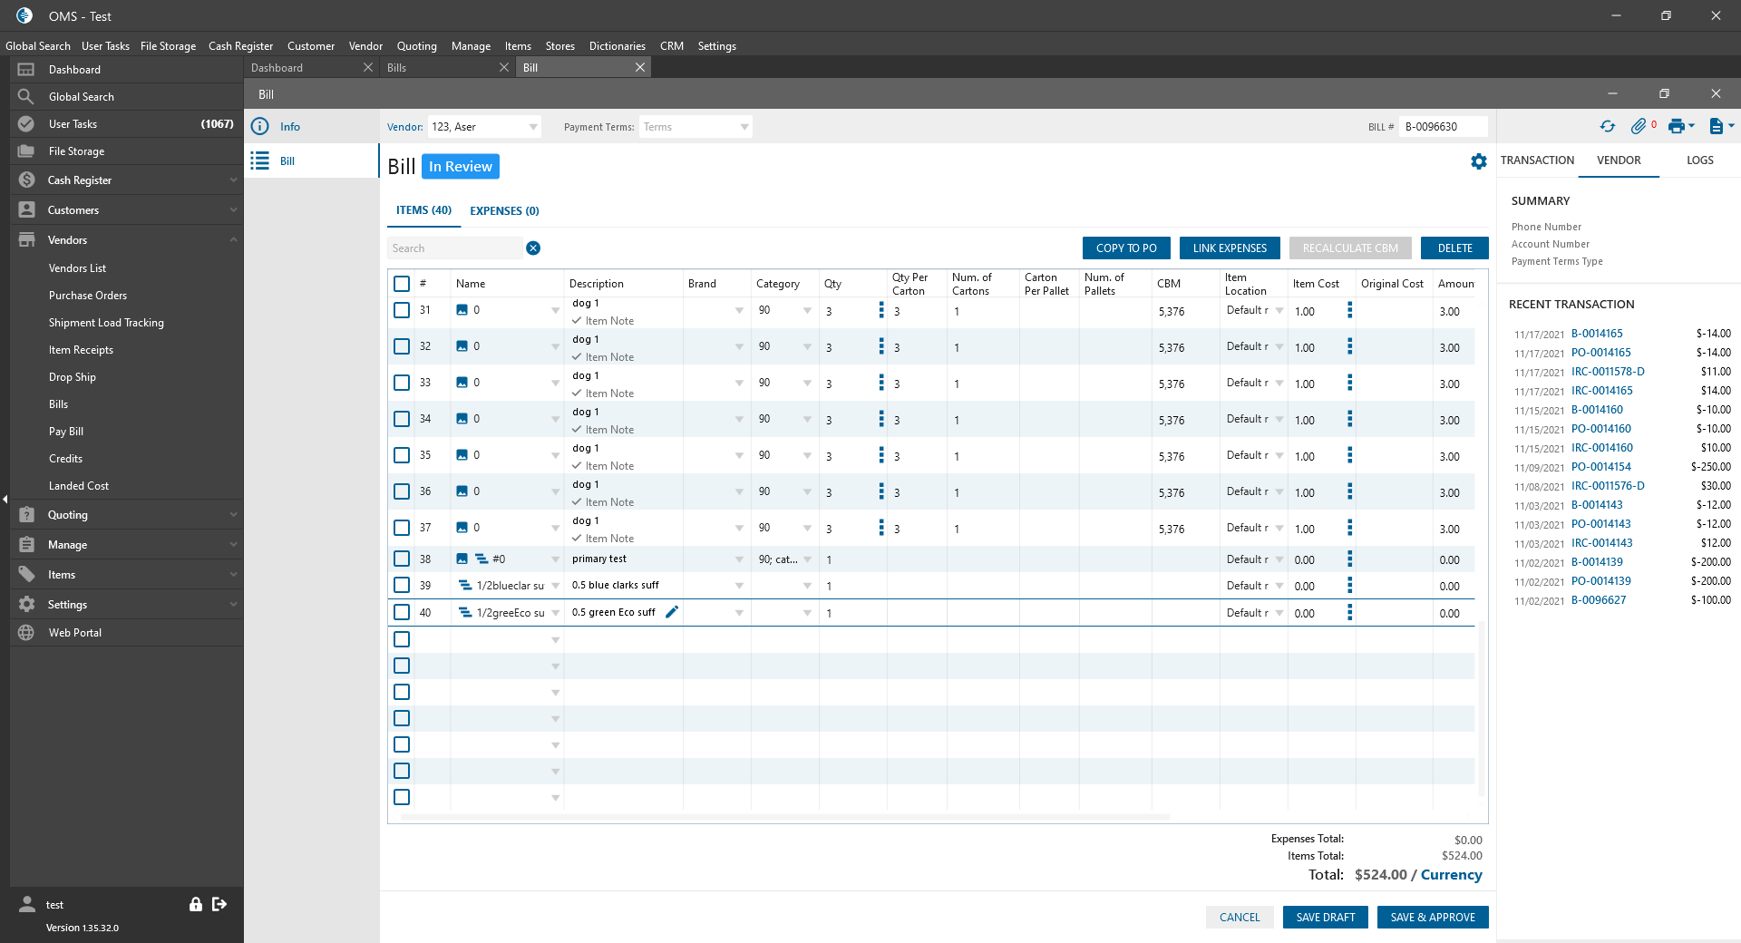This screenshot has width=1741, height=943.
Task: Click the lock icon next to test user
Action: pos(195,904)
